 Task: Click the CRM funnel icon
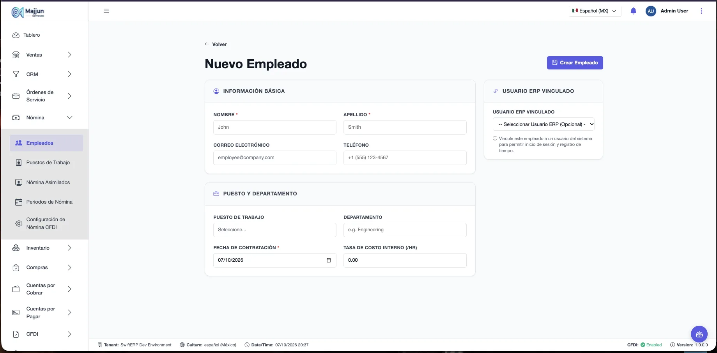pos(16,74)
